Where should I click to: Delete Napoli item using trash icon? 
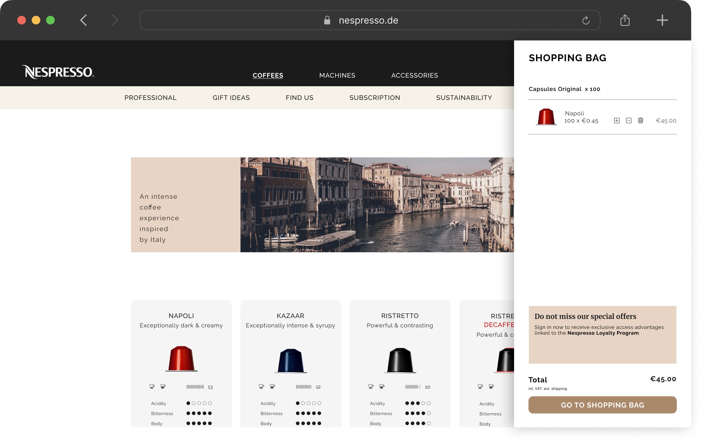pyautogui.click(x=640, y=121)
